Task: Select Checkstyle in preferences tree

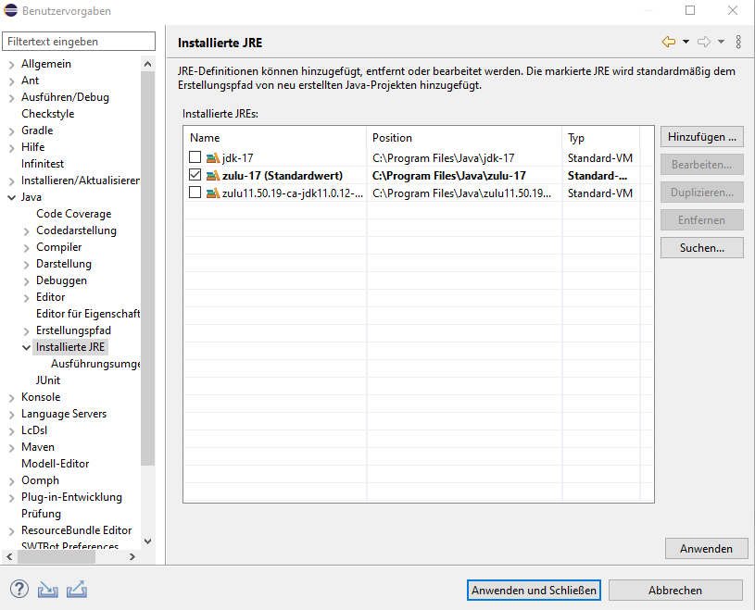Action: 47,114
